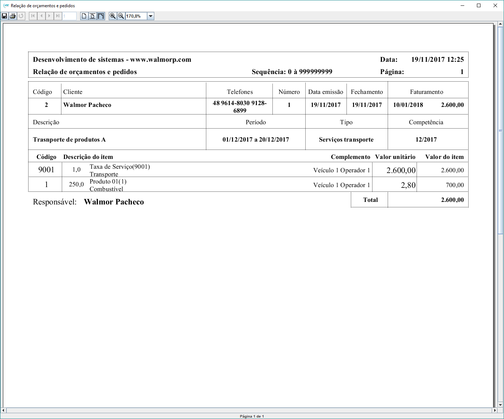Click the zoom out magnifier
504x419 pixels.
tap(121, 16)
